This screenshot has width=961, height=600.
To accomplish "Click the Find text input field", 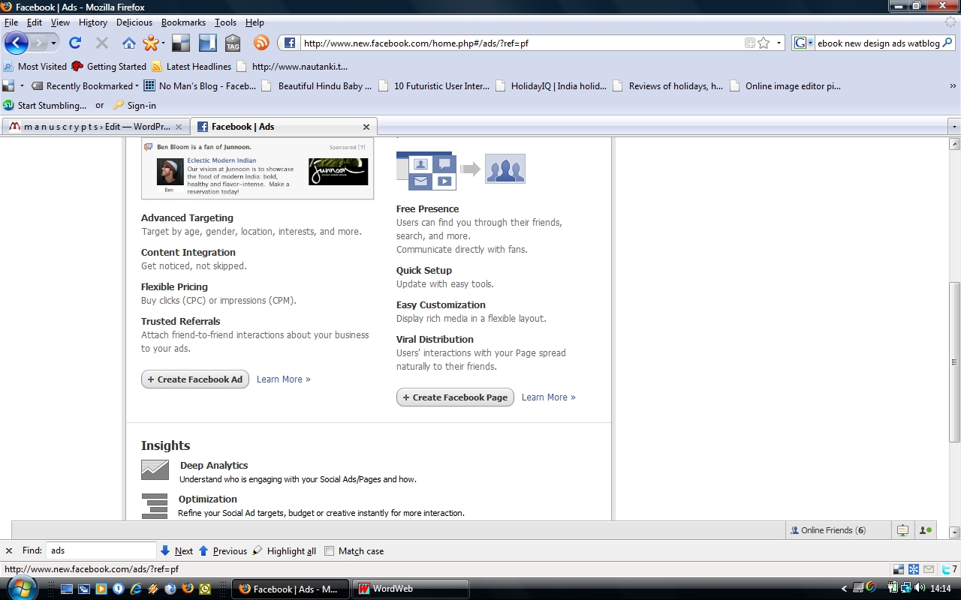I will click(101, 550).
